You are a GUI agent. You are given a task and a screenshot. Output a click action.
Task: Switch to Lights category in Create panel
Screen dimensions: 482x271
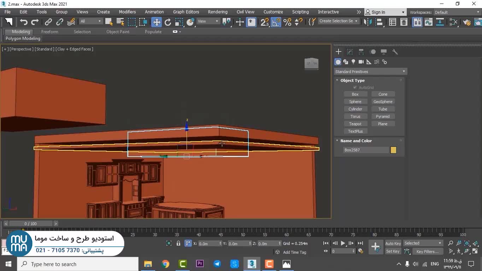pos(353,62)
